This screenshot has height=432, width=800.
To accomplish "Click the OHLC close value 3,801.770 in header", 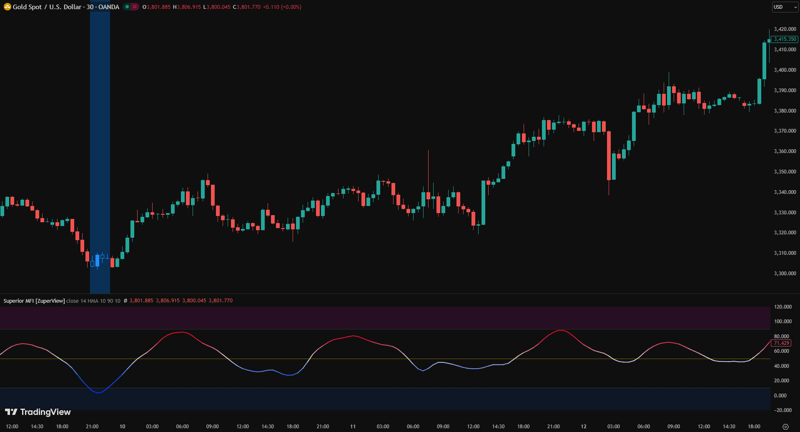I will [221, 301].
